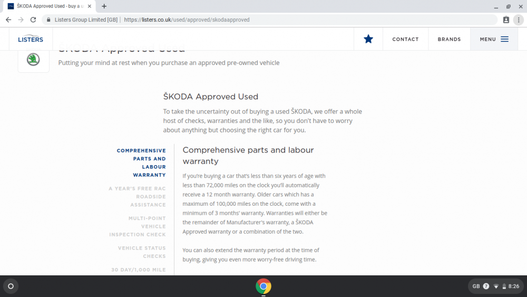Viewport: 527px width, 297px height.
Task: Go forward with browser forward arrow
Action: pyautogui.click(x=21, y=20)
